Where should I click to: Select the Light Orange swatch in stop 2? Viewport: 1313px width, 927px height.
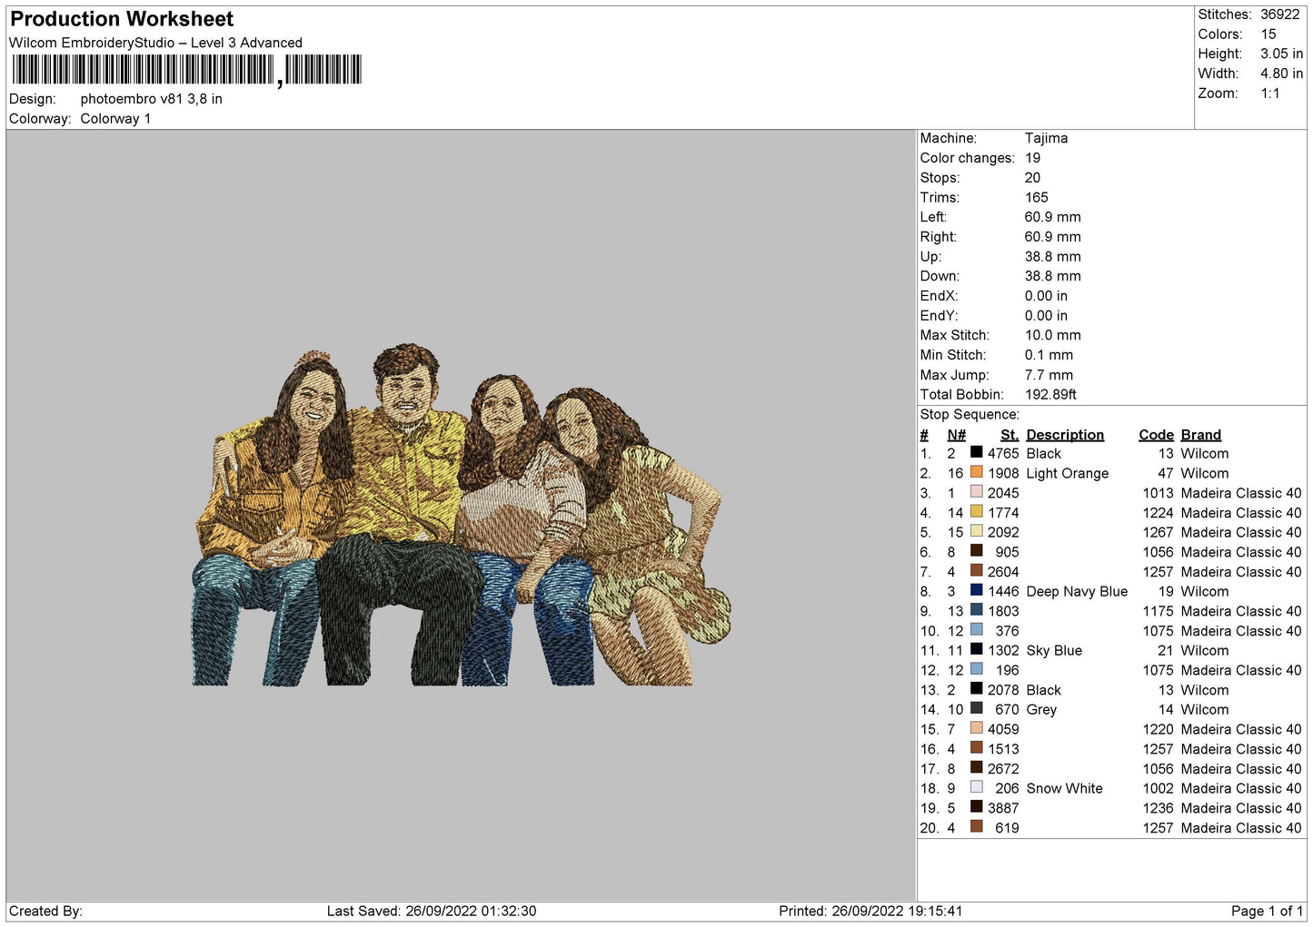tap(976, 473)
